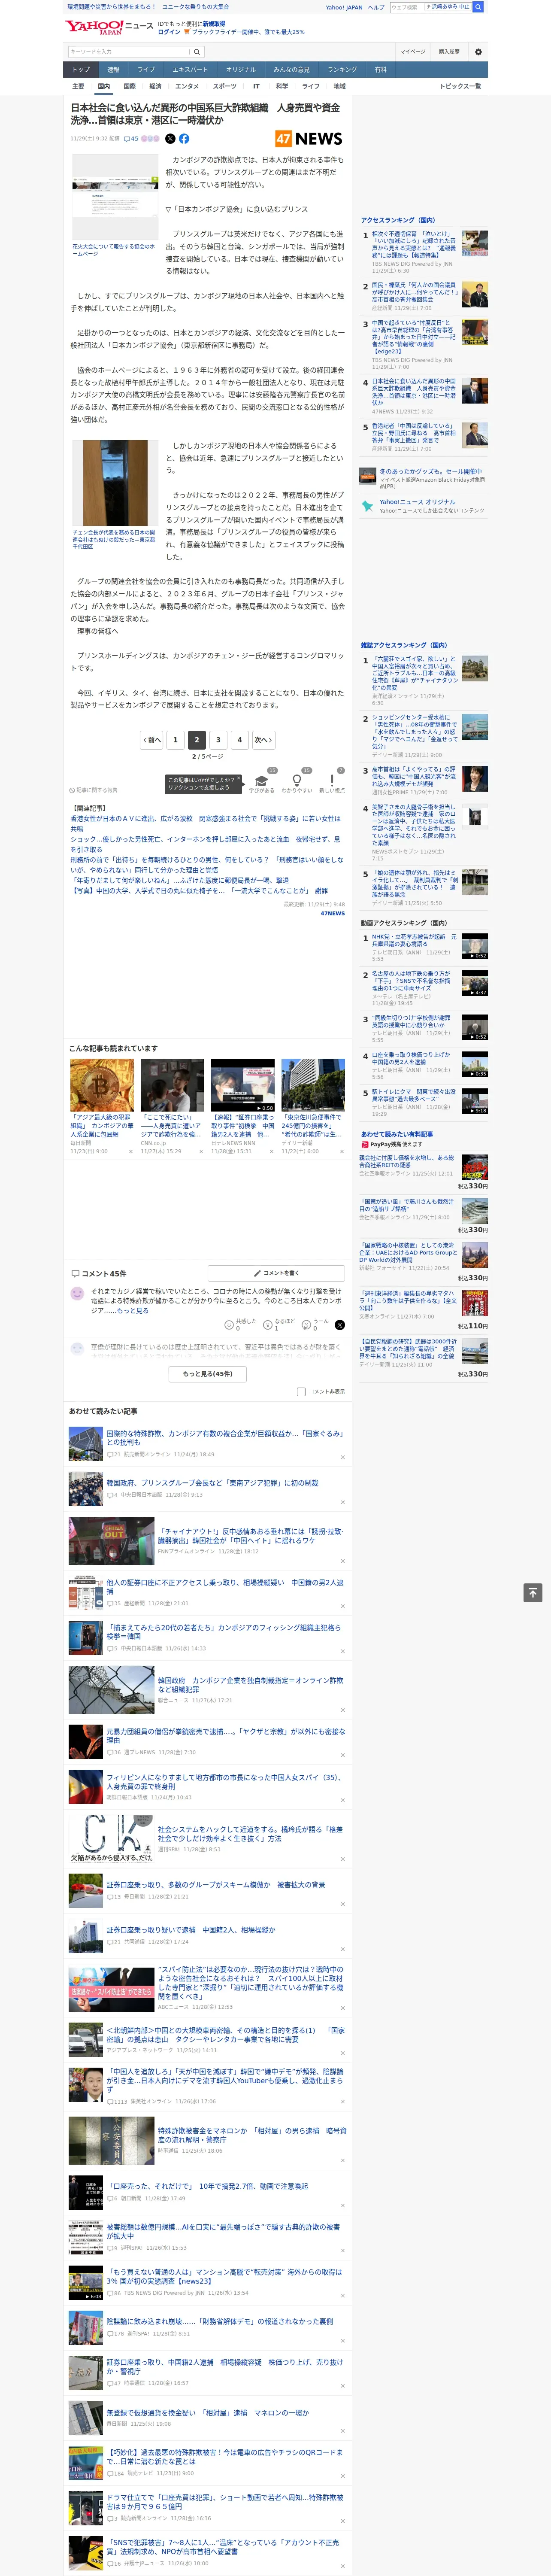Open recommended article 国際的な特殊詐欺、カンボジア有数
Viewport: 551px width, 2576px height.
pyautogui.click(x=225, y=1438)
